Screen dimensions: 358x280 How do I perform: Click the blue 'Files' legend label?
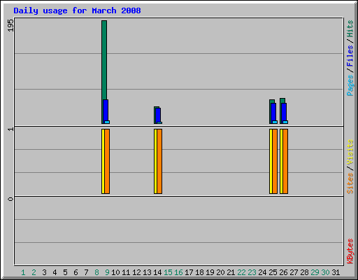pyautogui.click(x=350, y=56)
